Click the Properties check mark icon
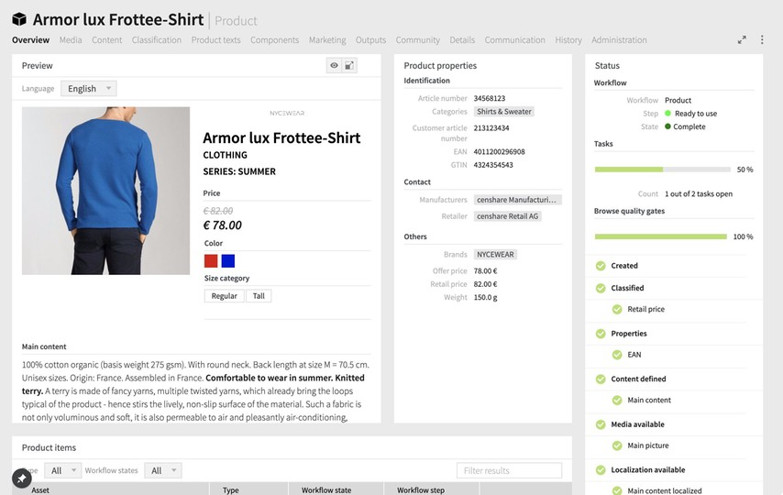The image size is (783, 495). [x=601, y=334]
